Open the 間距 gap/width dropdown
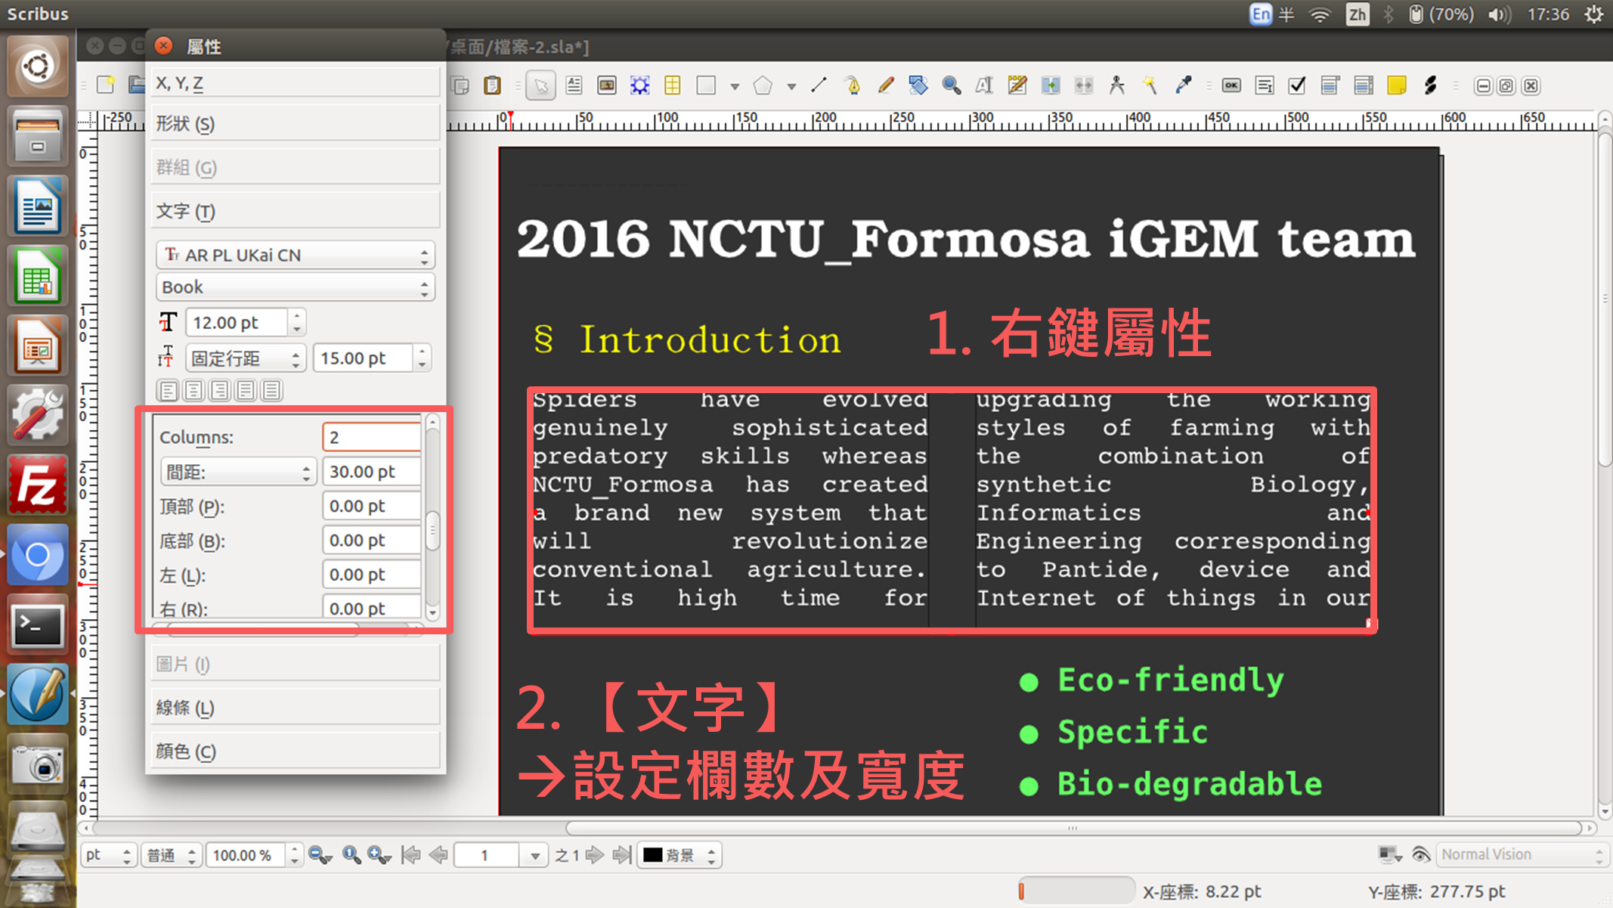1613x908 pixels. (238, 473)
